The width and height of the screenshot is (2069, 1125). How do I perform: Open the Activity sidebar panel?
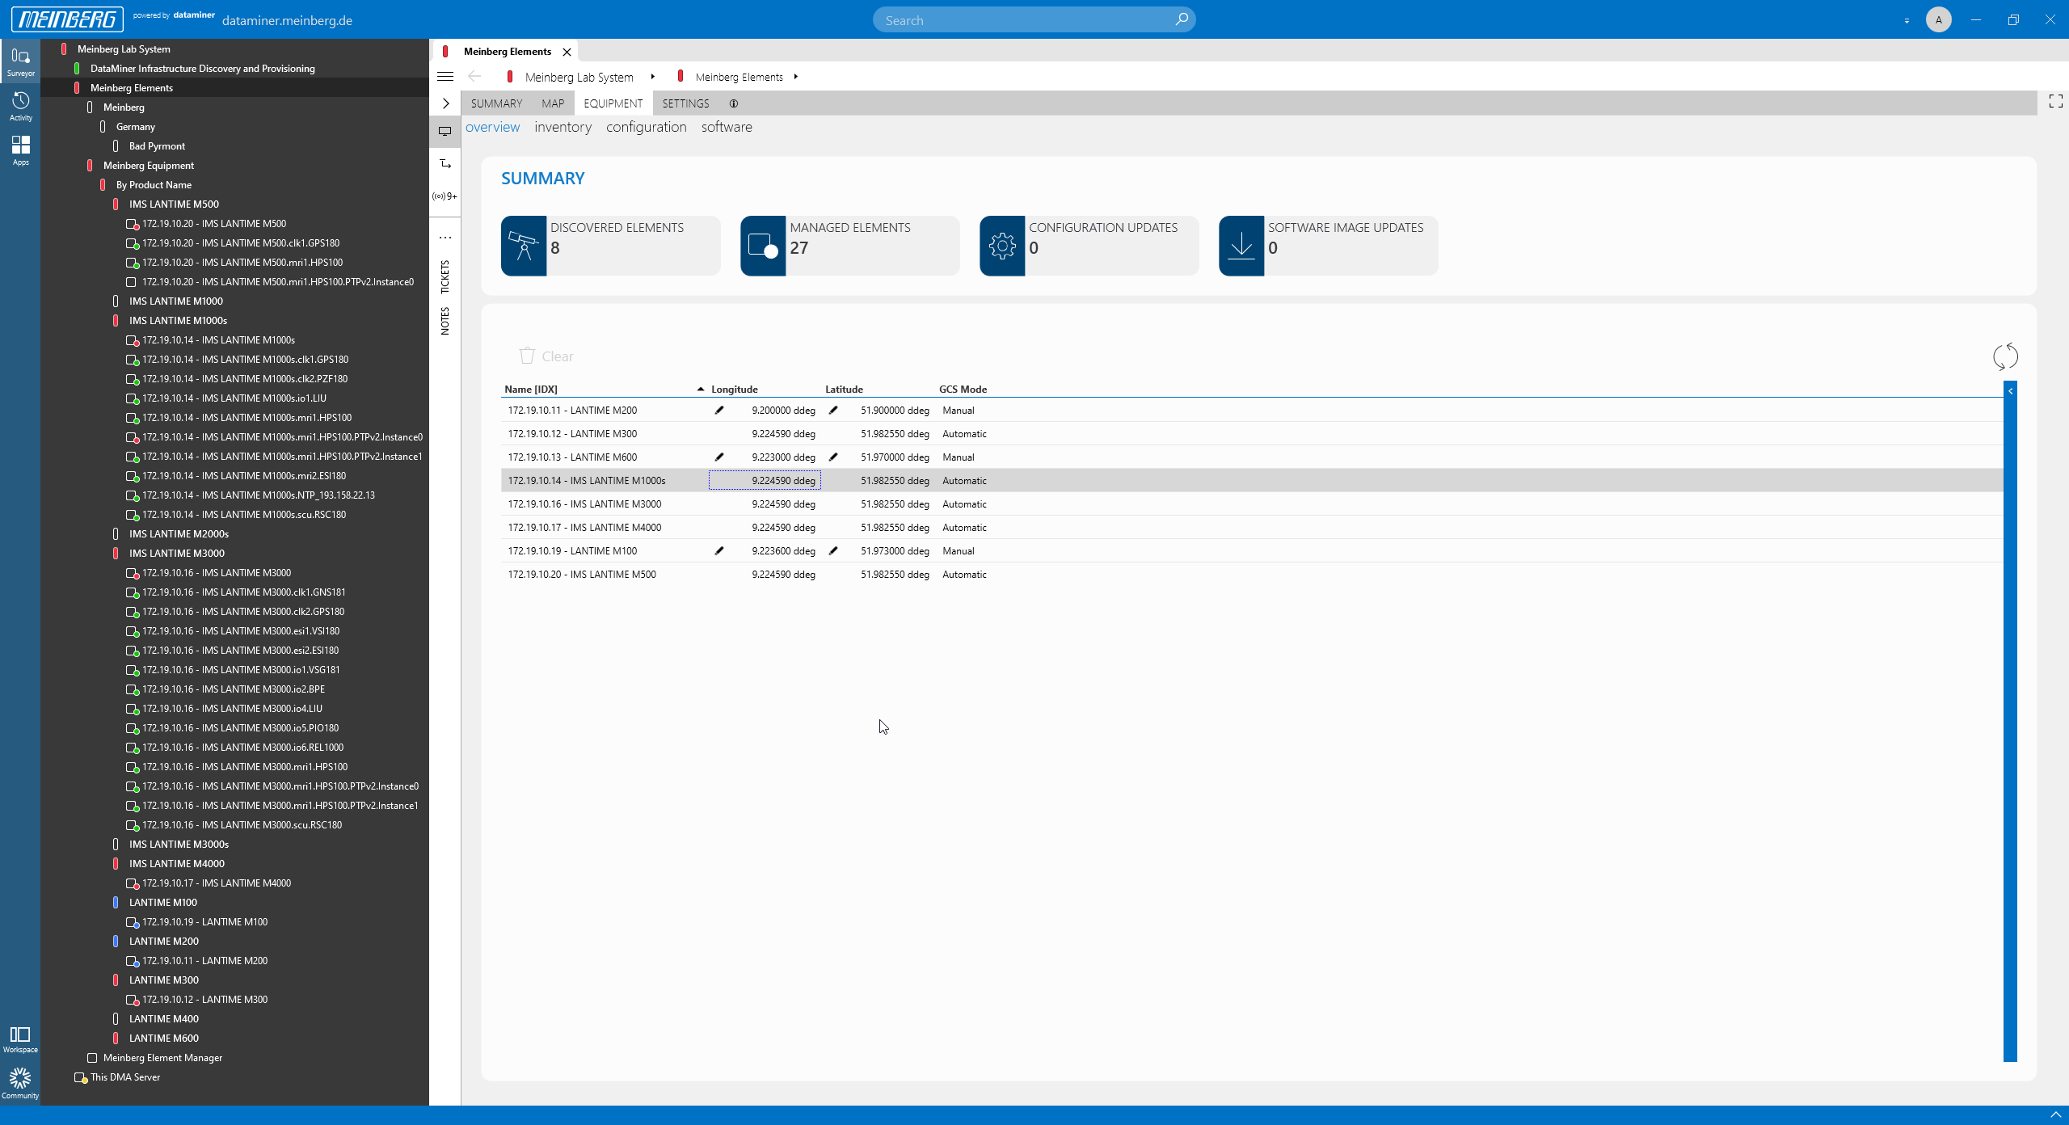click(20, 106)
